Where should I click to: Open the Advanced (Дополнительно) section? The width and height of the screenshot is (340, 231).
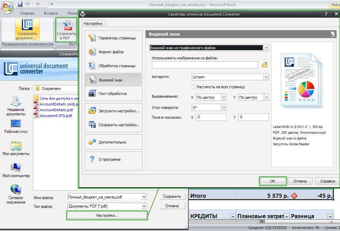pyautogui.click(x=114, y=142)
